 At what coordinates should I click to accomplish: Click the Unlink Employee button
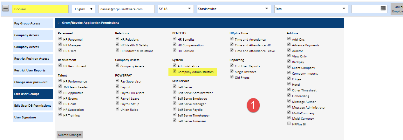click(x=397, y=9)
